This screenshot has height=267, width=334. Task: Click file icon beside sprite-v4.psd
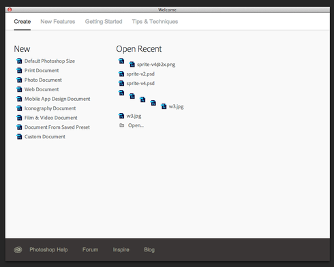pyautogui.click(x=121, y=83)
